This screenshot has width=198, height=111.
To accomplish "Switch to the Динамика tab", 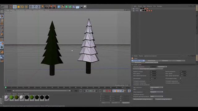I will (x=165, y=61).
